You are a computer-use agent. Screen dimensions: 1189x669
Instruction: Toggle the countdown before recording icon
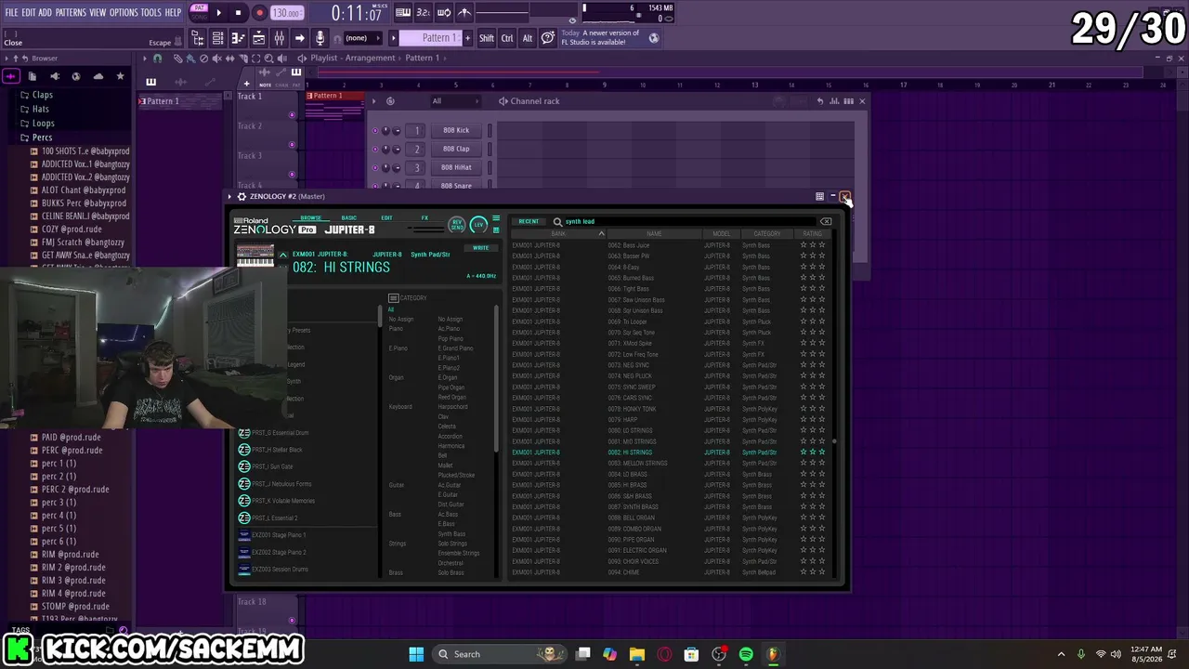(x=424, y=13)
